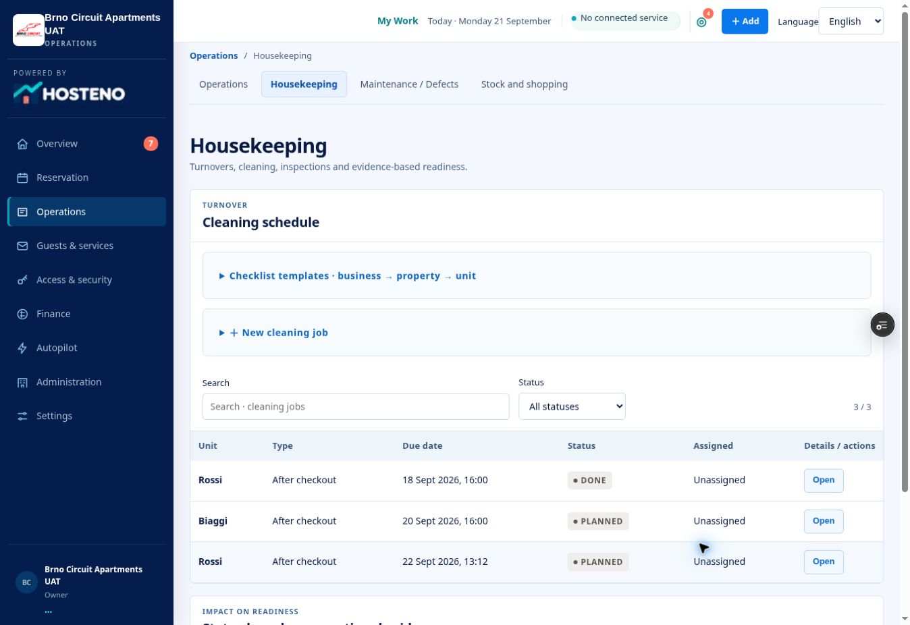Expand the New cleaning job section
The image size is (910, 625).
(537, 333)
